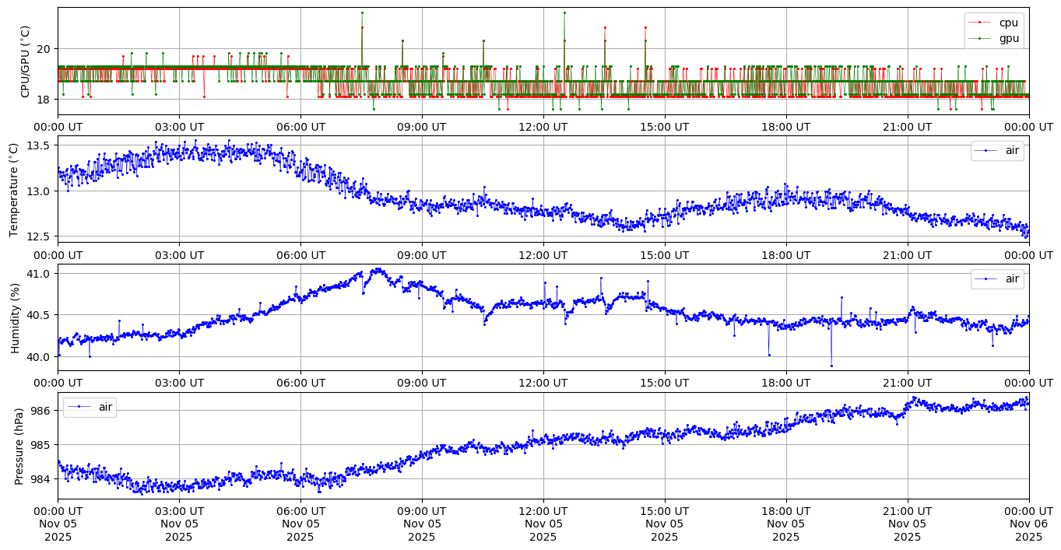This screenshot has width=1061, height=550.
Task: Click the 986 tick on Pressure axis
Action: [x=41, y=411]
